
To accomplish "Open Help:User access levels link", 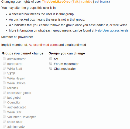I will tap(112, 31).
